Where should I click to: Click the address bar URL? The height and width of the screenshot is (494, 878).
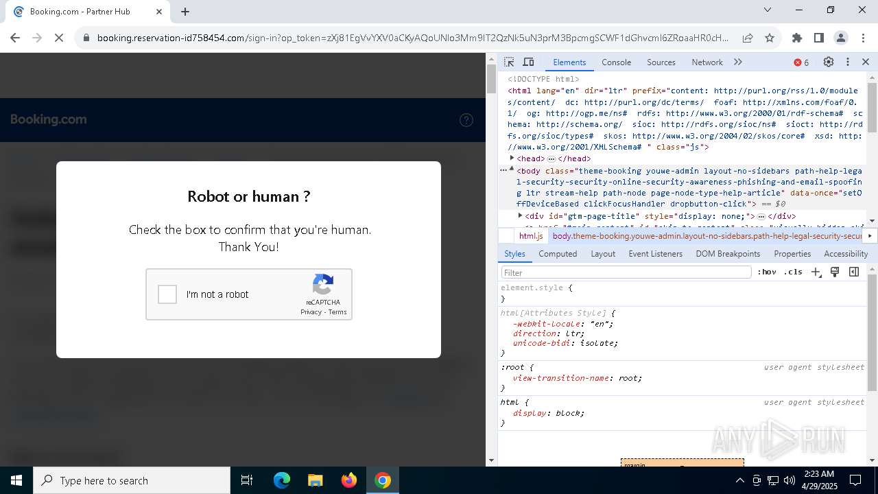412,38
